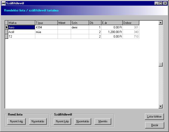Close the Szállítólevél window
This screenshot has height=132, width=169.
click(165, 3)
